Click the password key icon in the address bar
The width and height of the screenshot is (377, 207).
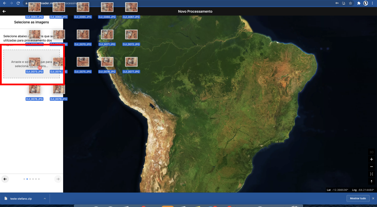click(x=337, y=3)
